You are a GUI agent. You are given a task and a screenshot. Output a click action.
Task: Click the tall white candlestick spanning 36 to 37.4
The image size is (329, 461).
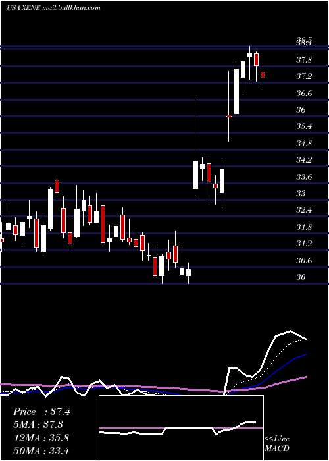(x=236, y=92)
